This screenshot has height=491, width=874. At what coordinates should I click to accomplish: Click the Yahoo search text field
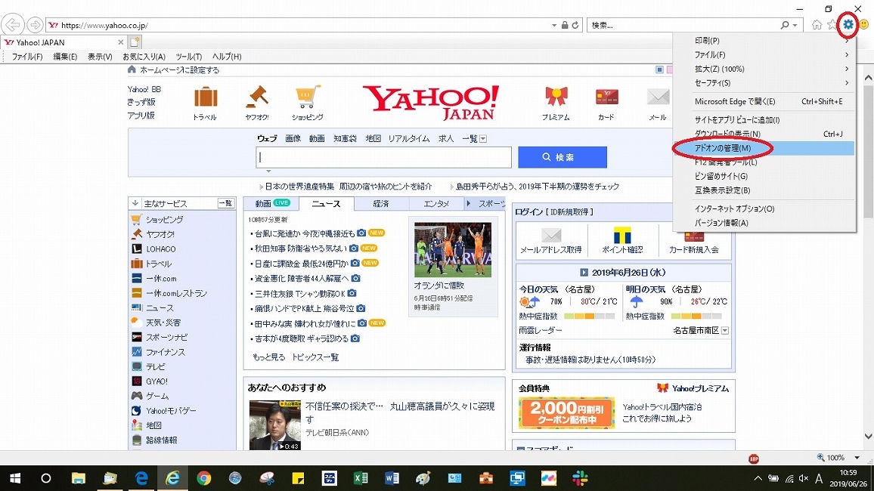(383, 158)
